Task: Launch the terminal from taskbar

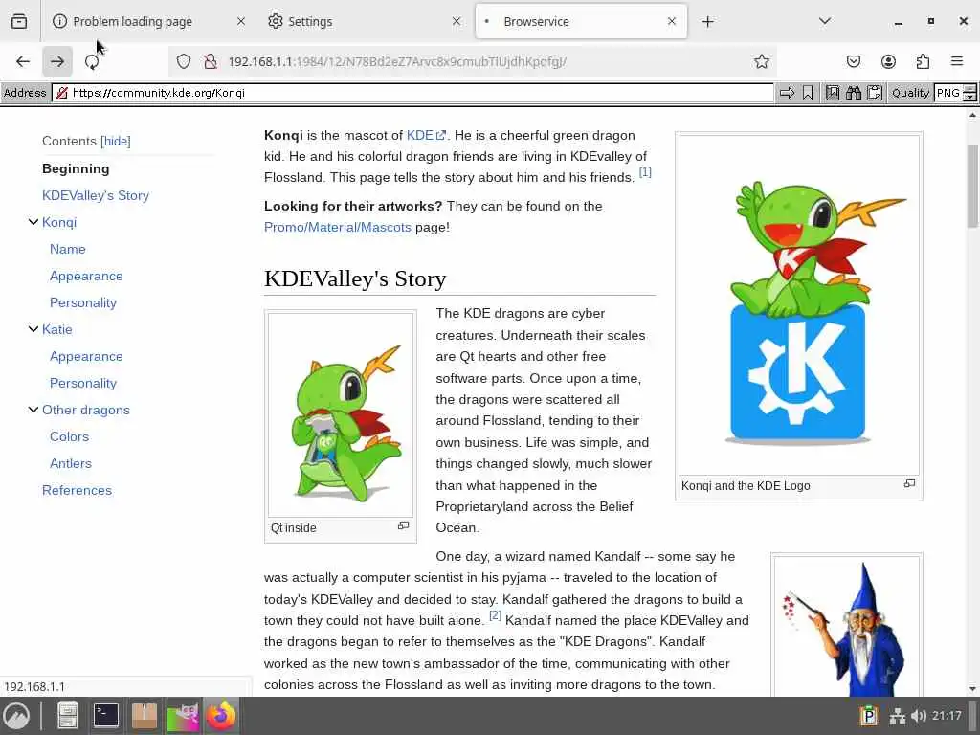Action: click(105, 716)
